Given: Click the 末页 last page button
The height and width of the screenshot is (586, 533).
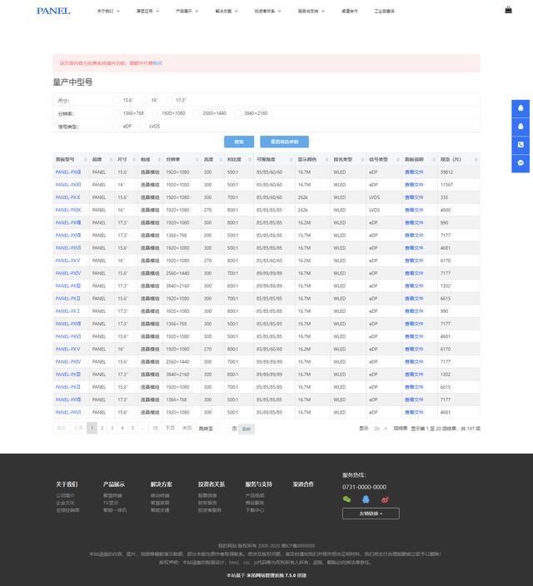Looking at the screenshot, I should point(187,428).
